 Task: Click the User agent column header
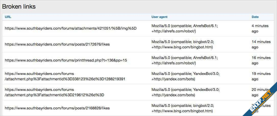coord(159,17)
